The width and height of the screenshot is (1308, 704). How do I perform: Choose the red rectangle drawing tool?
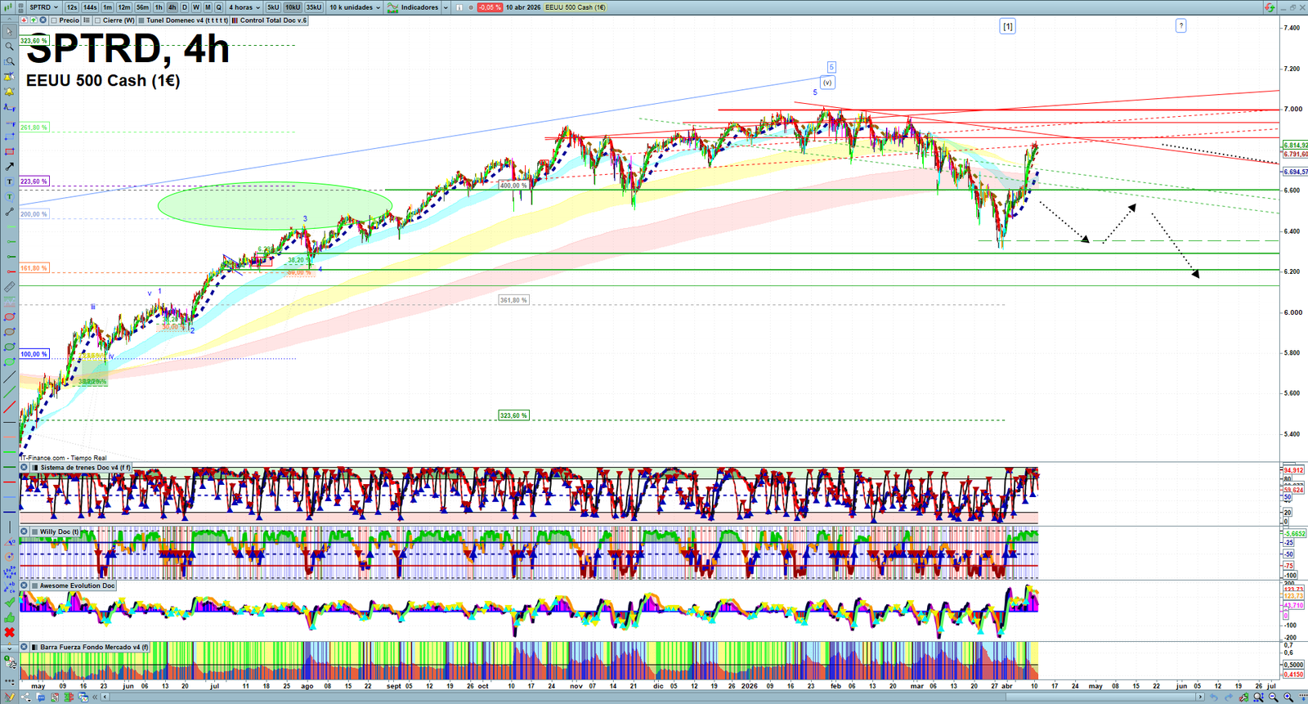[9, 152]
